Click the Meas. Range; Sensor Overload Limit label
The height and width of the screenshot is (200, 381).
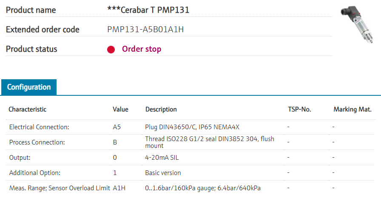[60, 188]
